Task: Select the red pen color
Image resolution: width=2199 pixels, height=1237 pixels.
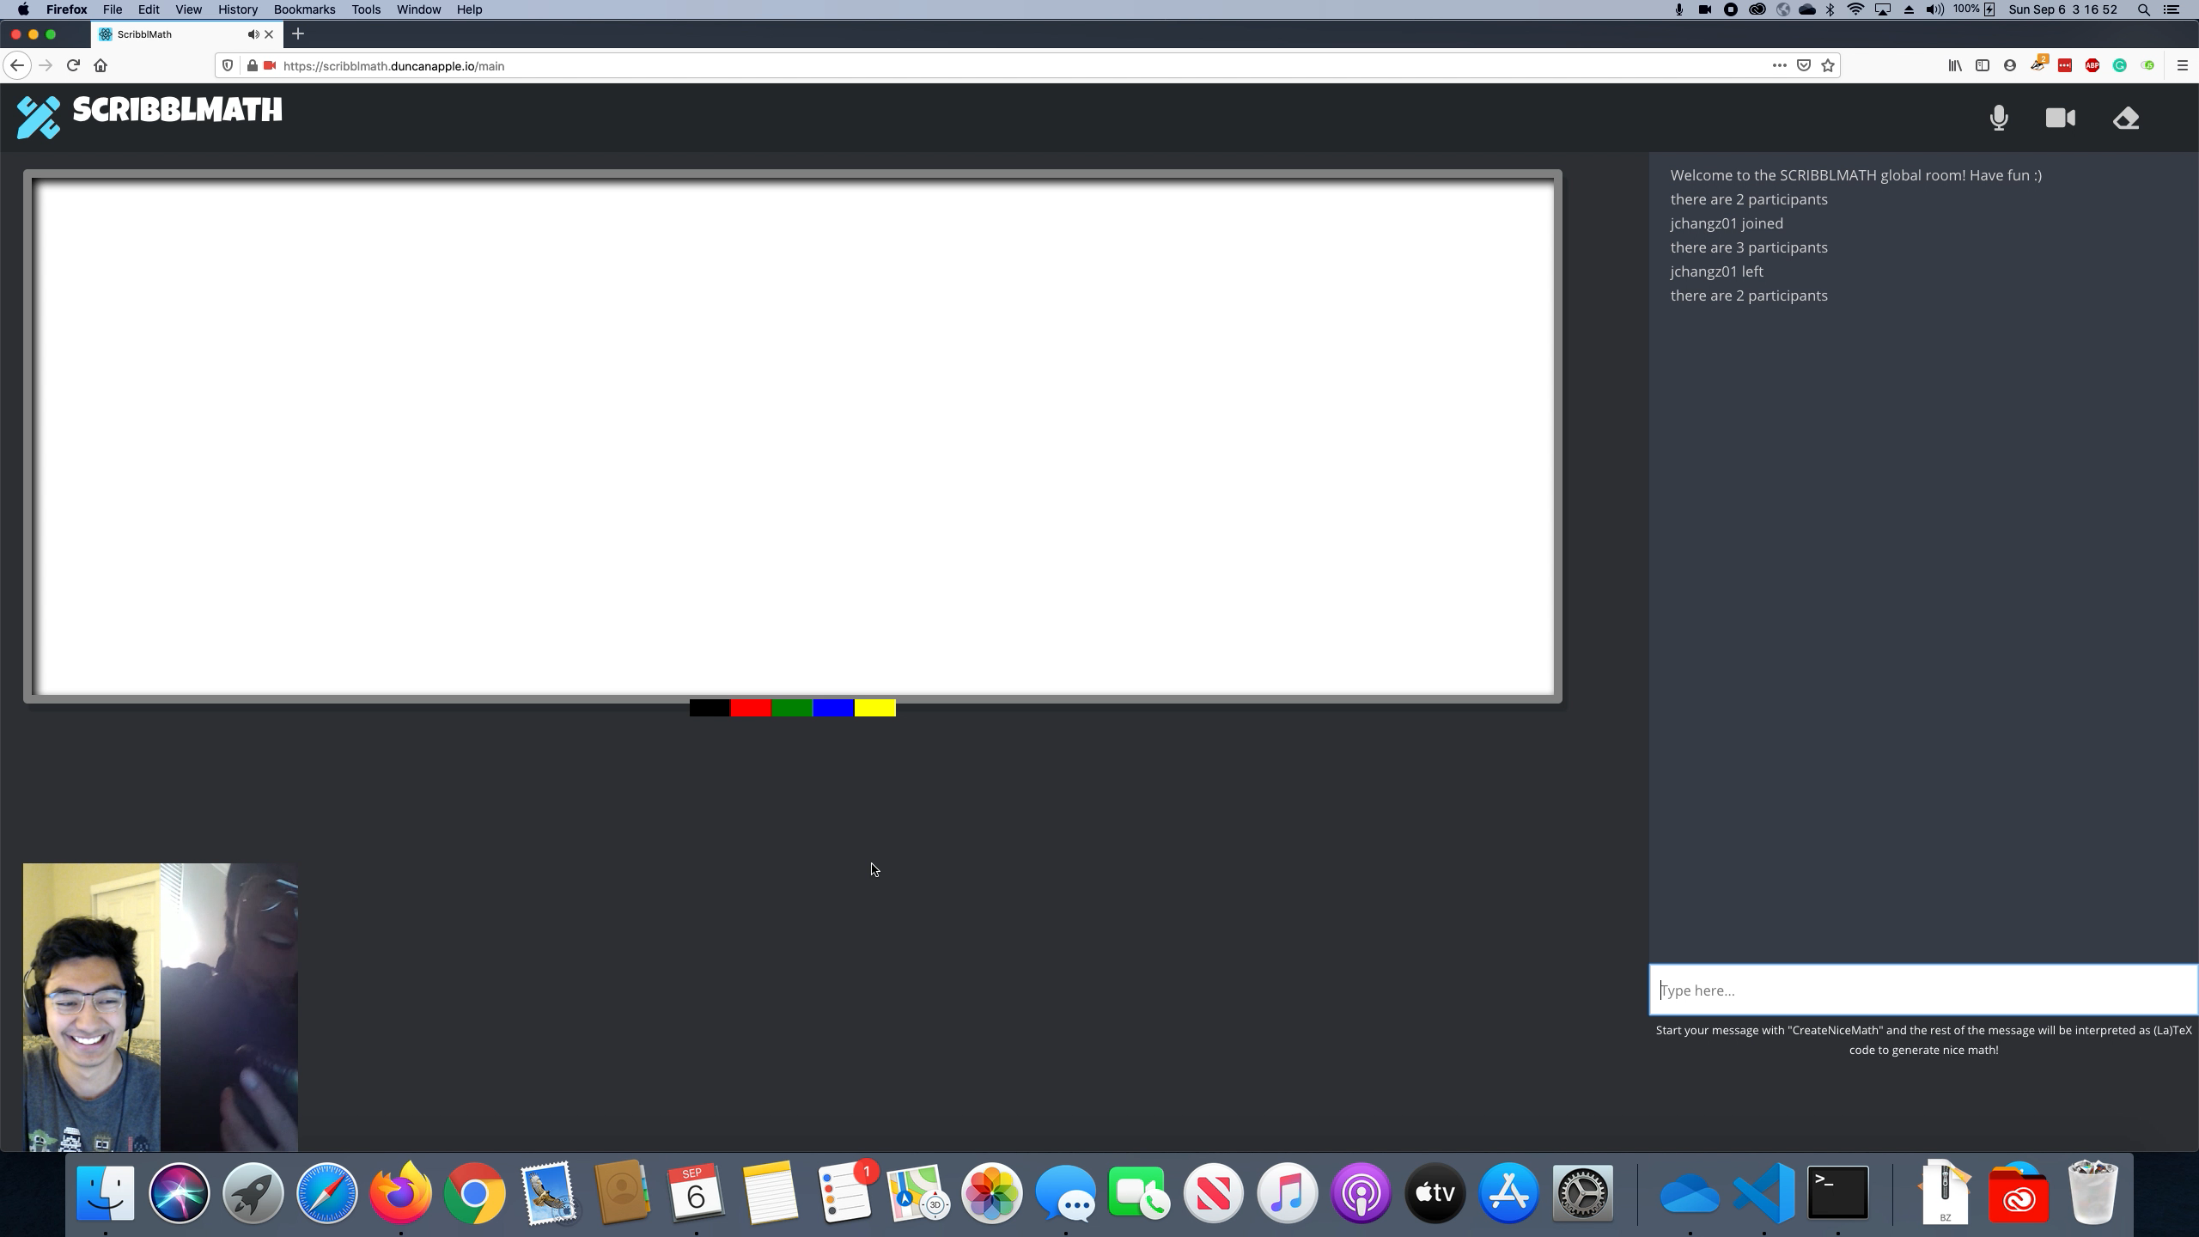Action: click(x=751, y=708)
